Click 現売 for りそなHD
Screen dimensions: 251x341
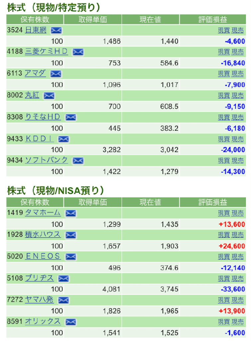pyautogui.click(x=238, y=117)
